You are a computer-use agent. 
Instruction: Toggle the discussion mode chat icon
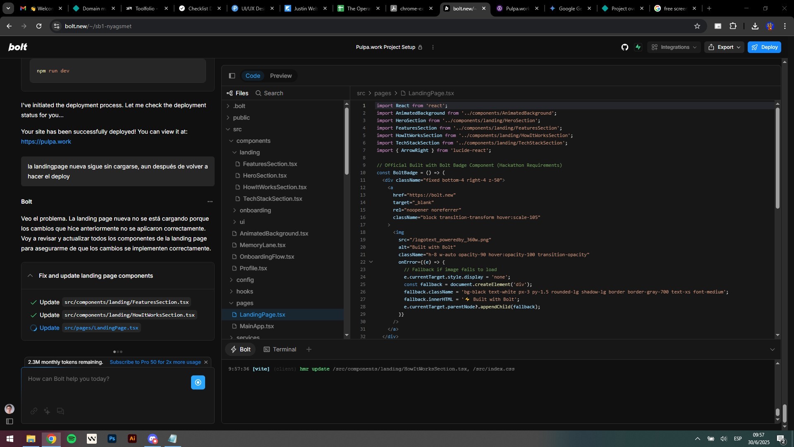[x=60, y=411]
